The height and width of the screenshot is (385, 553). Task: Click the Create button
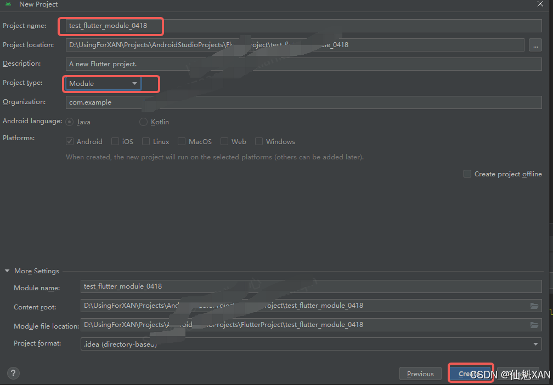click(x=471, y=373)
